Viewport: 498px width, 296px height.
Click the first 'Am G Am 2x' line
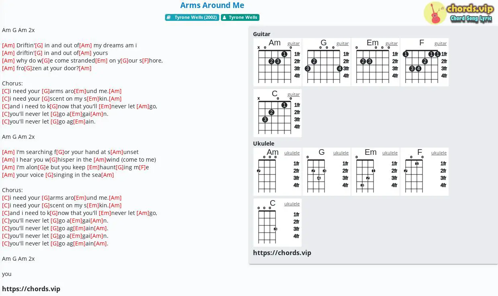tap(18, 30)
